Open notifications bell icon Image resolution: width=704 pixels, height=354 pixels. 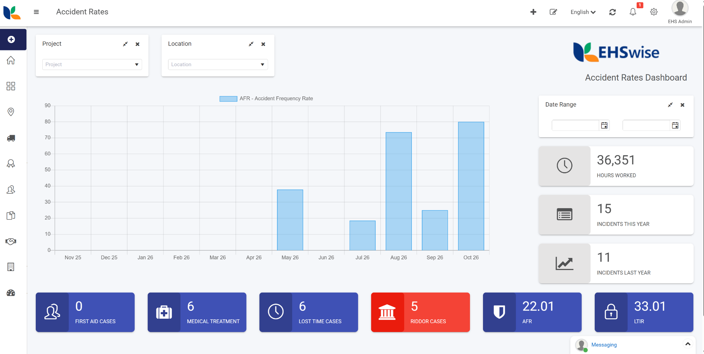point(633,12)
